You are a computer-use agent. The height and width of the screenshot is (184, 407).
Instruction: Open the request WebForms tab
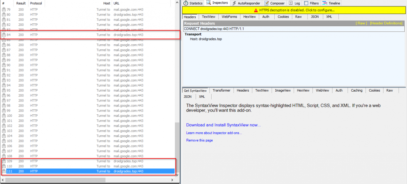coord(229,17)
